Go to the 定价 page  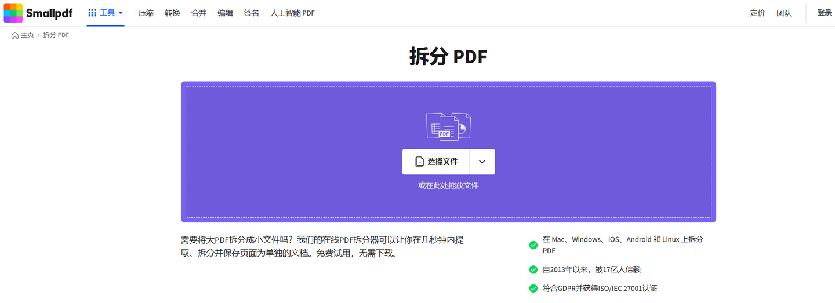tap(758, 13)
